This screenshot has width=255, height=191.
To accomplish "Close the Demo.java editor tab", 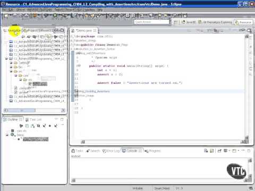I will (95, 31).
